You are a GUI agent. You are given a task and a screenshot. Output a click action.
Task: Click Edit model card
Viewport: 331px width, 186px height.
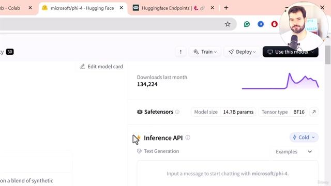pos(101,67)
